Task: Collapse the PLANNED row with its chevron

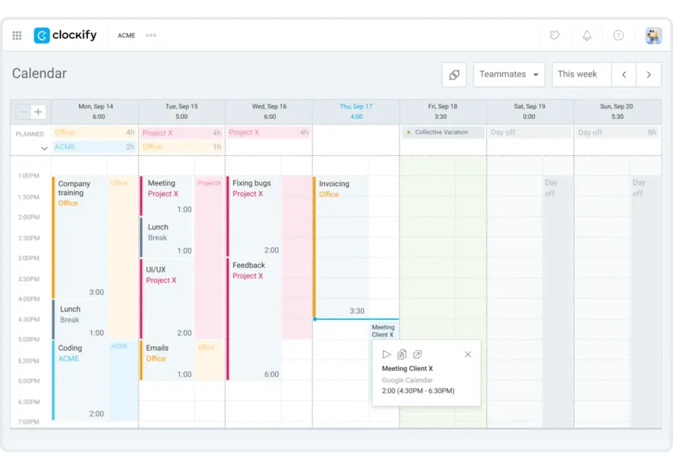Action: 45,147
